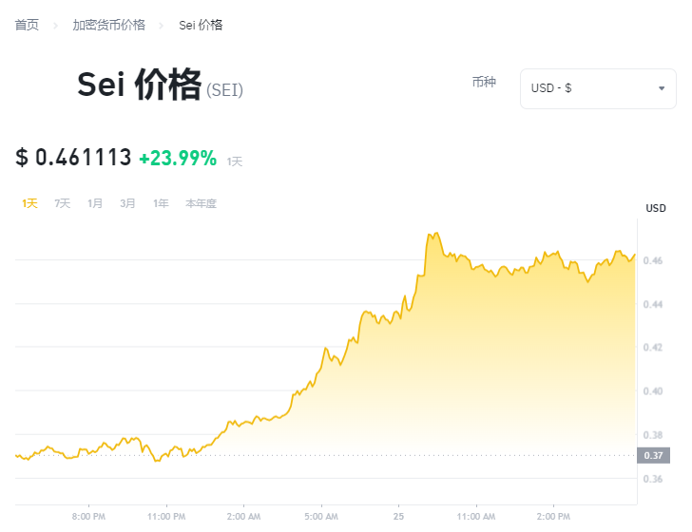This screenshot has height=532, width=692.
Task: Click the (SEI) ticker symbol
Action: tap(224, 90)
